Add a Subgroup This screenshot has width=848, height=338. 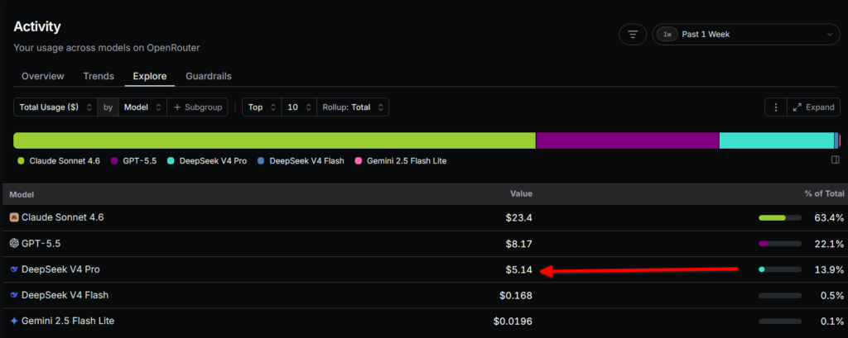click(198, 107)
